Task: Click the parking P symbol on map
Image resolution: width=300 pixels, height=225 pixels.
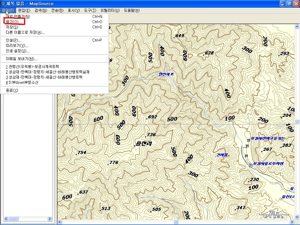Action: 251,166
